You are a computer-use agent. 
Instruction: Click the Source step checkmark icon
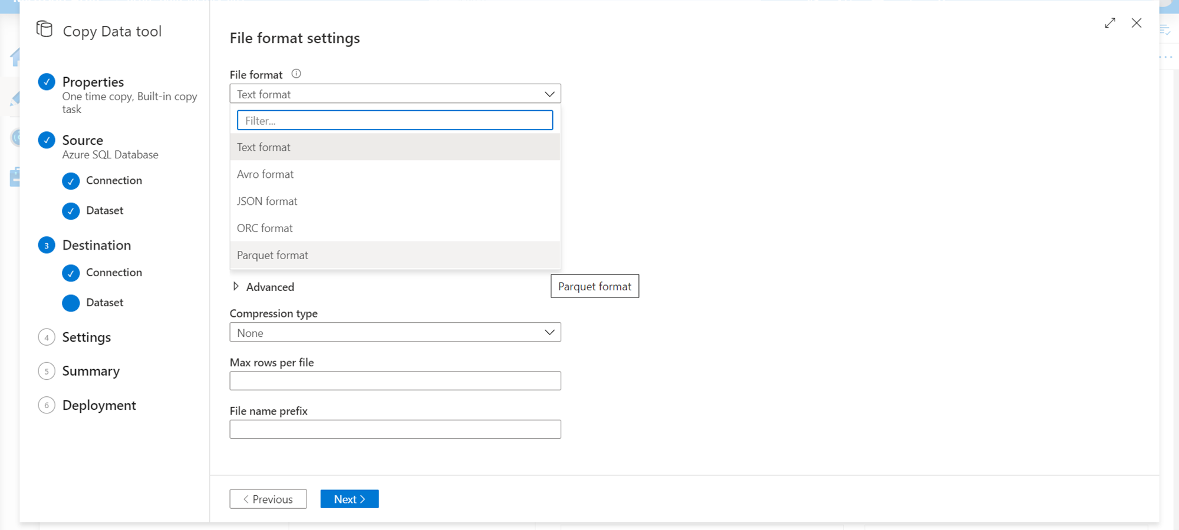47,140
